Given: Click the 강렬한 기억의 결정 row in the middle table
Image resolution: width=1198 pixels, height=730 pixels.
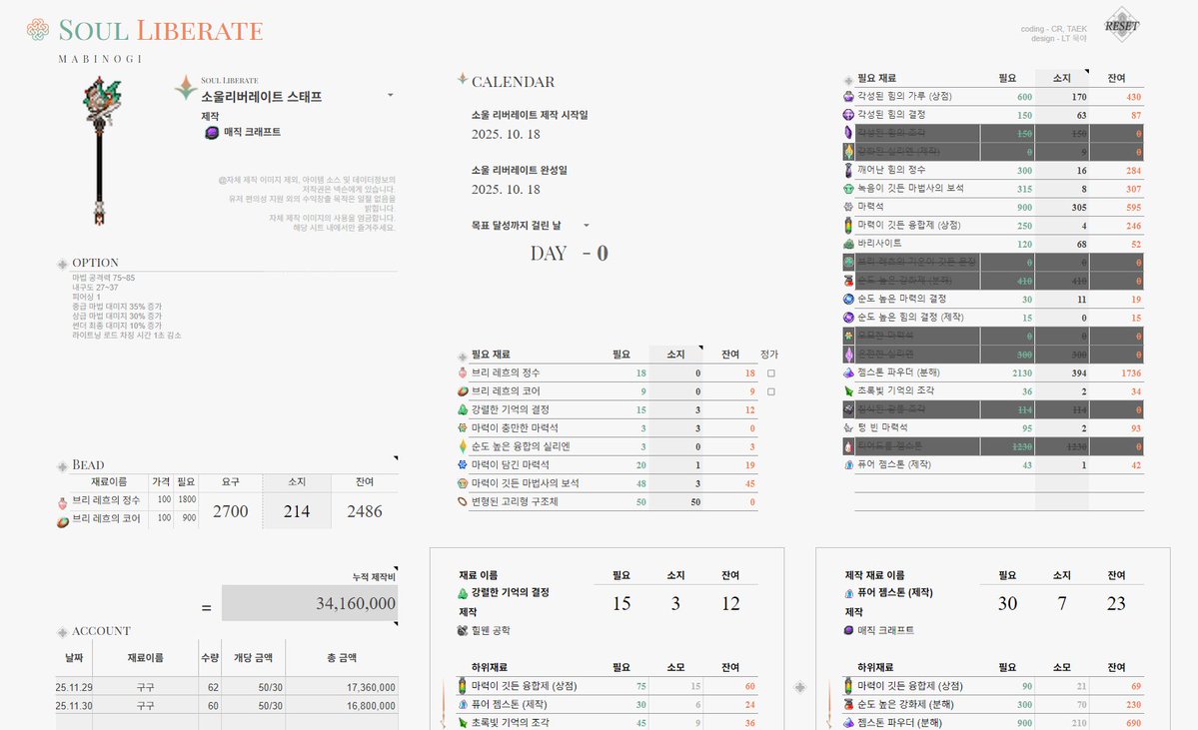Looking at the screenshot, I should coord(607,410).
